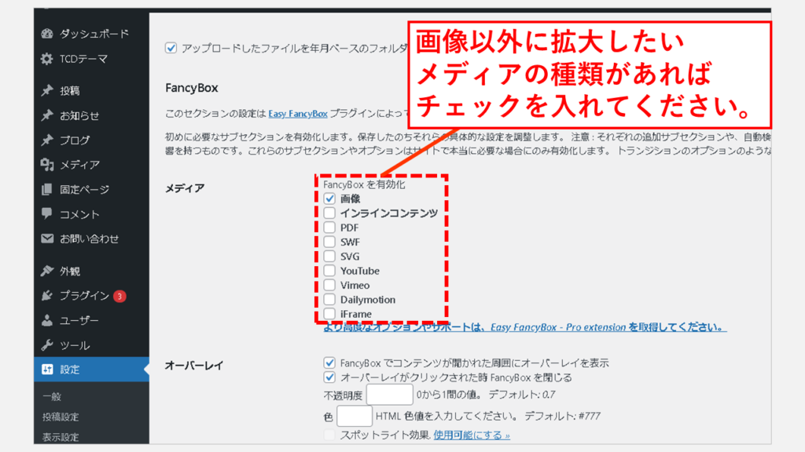Toggle close FancyBox on overlay click
Viewport: 805px width, 452px height.
[329, 377]
